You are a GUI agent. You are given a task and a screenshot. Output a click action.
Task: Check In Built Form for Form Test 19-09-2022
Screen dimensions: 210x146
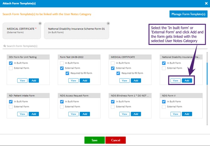[62, 63]
